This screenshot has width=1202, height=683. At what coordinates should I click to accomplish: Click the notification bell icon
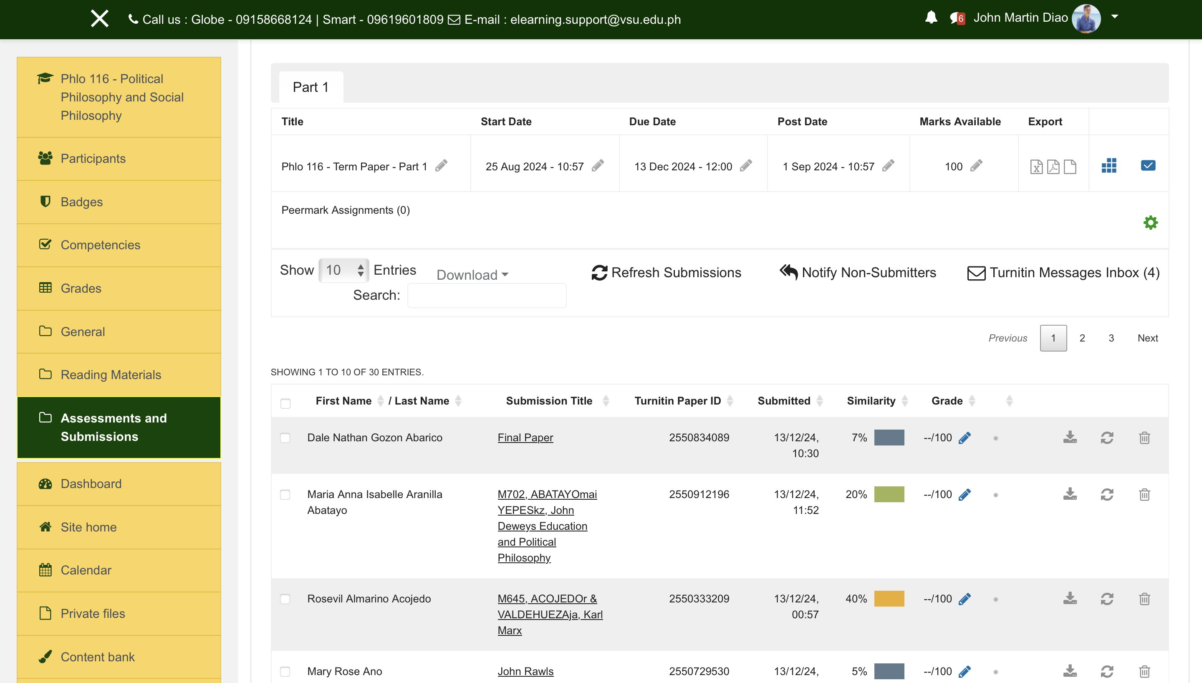931,18
